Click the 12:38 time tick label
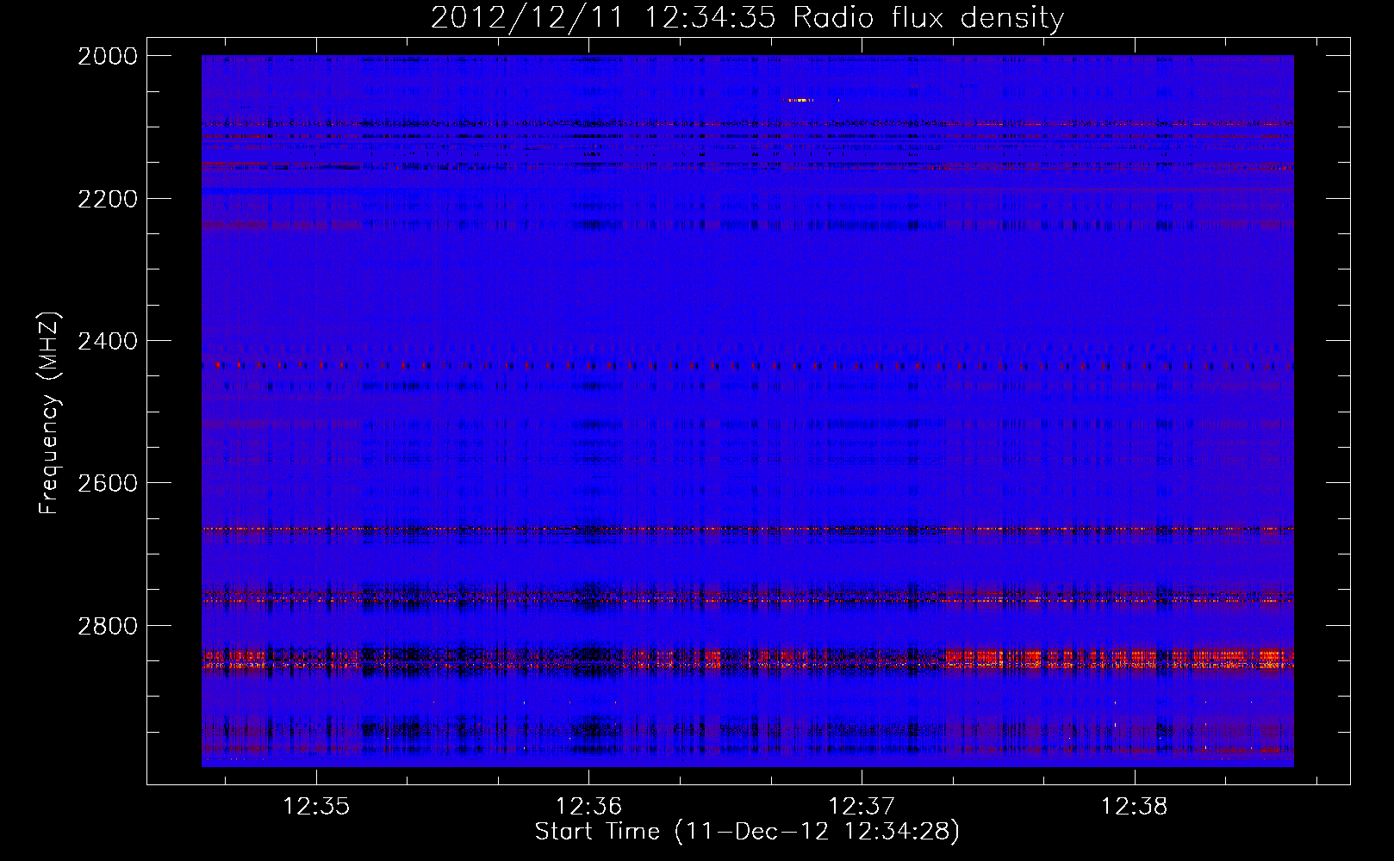1394x861 pixels. (x=1135, y=807)
